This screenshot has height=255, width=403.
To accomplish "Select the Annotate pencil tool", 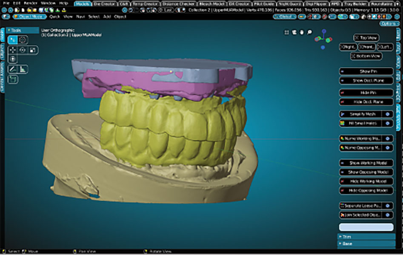I will pyautogui.click(x=13, y=69).
